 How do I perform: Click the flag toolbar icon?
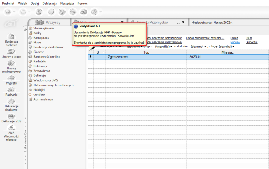click(39, 12)
